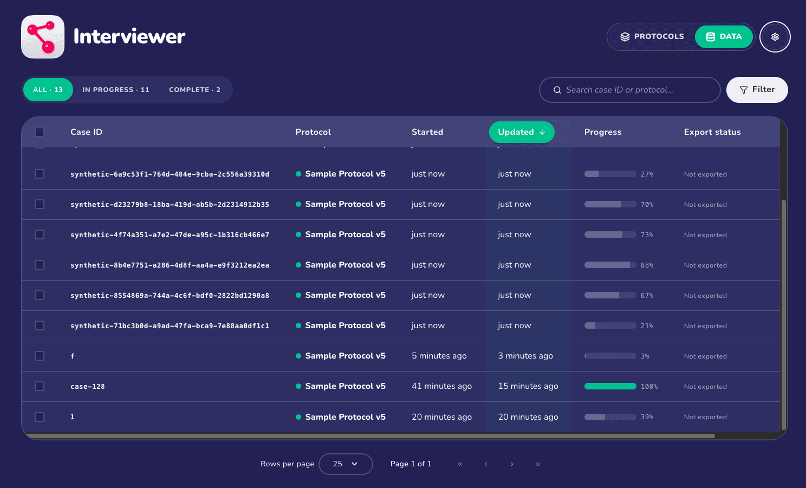Go to previous page with left chevron
The height and width of the screenshot is (488, 806).
pyautogui.click(x=486, y=464)
